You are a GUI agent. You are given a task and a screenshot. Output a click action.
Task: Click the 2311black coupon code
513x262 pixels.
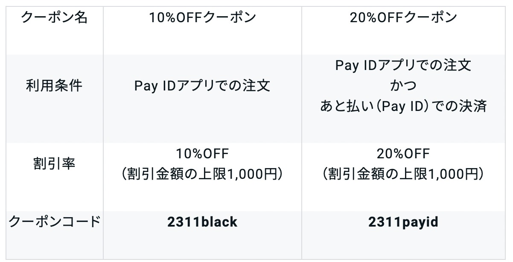coord(202,222)
